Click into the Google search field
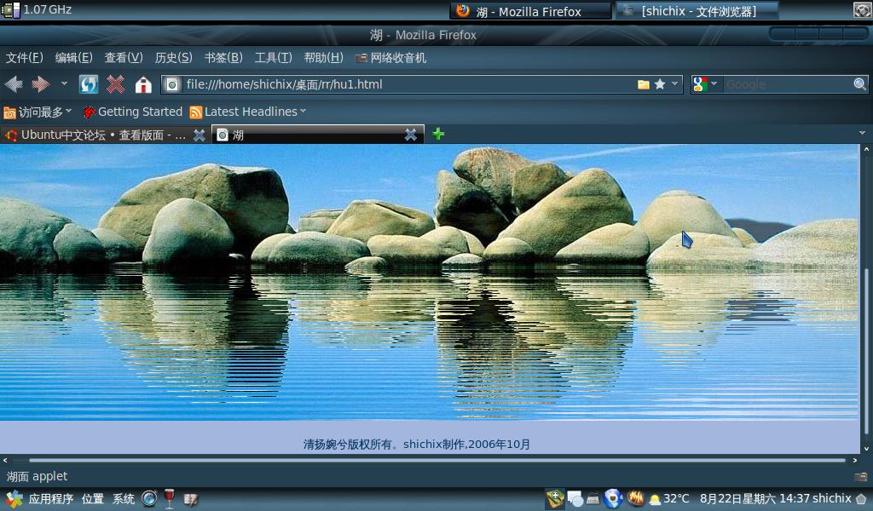Viewport: 873px width, 511px height. 788,84
